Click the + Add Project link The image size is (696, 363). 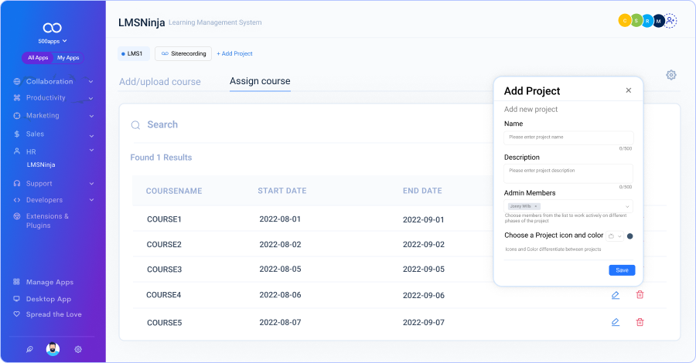pos(234,53)
